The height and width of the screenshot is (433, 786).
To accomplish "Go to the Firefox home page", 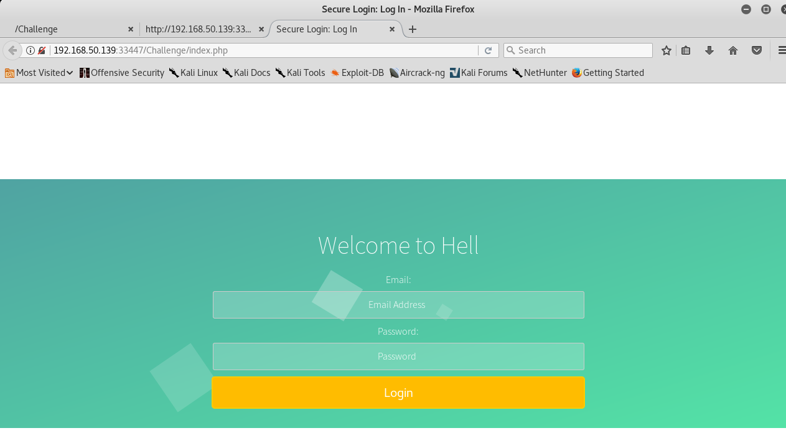I will 733,50.
